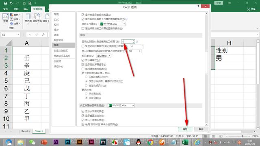Screen dimensions: 260x146
Task: Click the 字体 theme fonts icon
Action: (x=12, y=19)
